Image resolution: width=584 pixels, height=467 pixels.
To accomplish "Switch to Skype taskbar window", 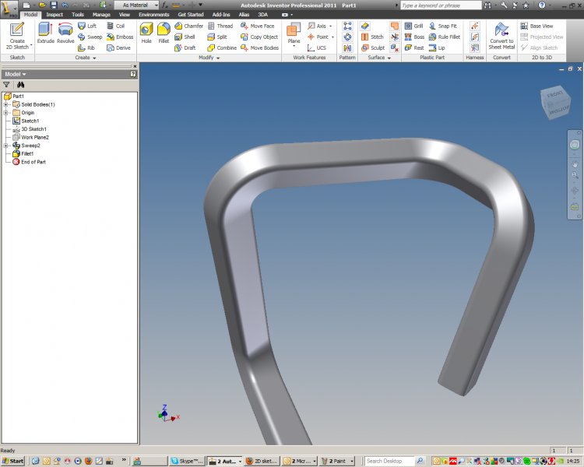I will click(x=187, y=461).
